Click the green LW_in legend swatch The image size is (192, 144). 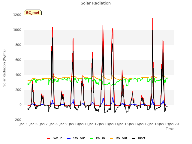point(91,139)
